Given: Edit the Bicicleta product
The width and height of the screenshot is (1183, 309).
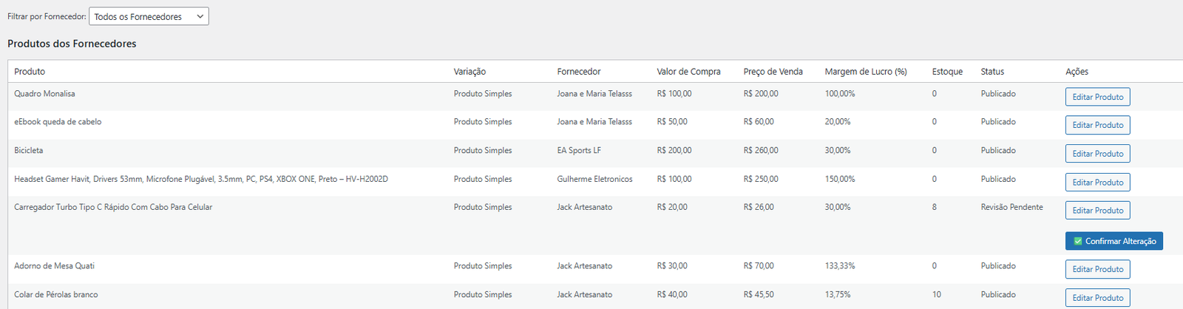Looking at the screenshot, I should click(1098, 154).
